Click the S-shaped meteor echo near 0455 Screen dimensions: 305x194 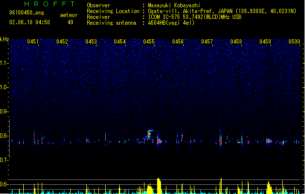point(149,135)
